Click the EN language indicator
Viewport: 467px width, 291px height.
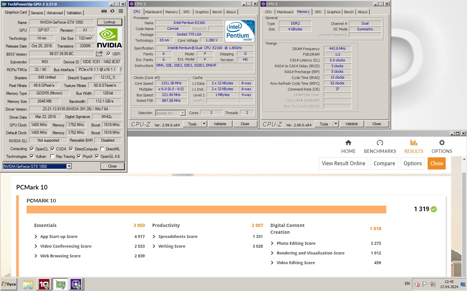407,284
